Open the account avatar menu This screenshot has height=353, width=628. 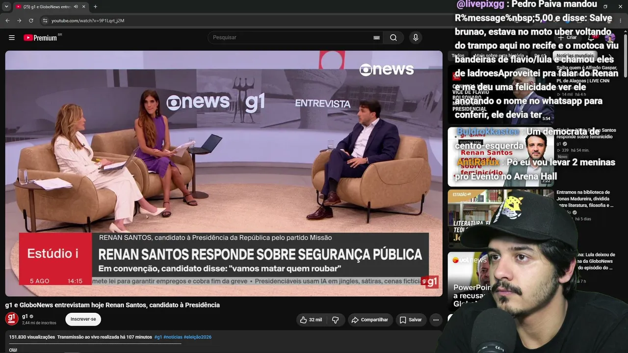pyautogui.click(x=610, y=38)
